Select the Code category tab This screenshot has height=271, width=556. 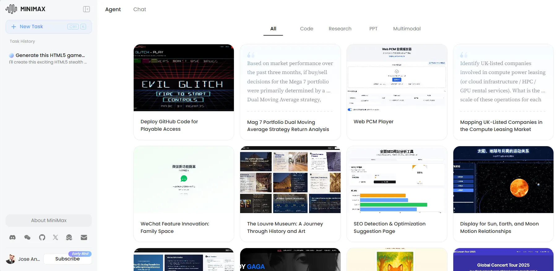[x=306, y=28]
